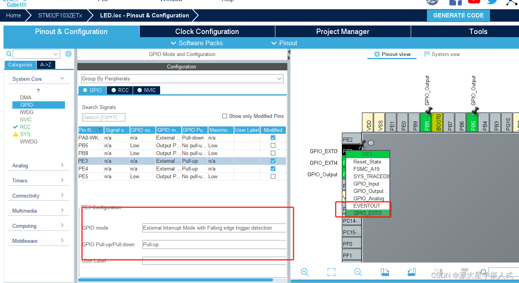The image size is (519, 283).
Task: Open the NVIC configuration tab
Action: 146,90
